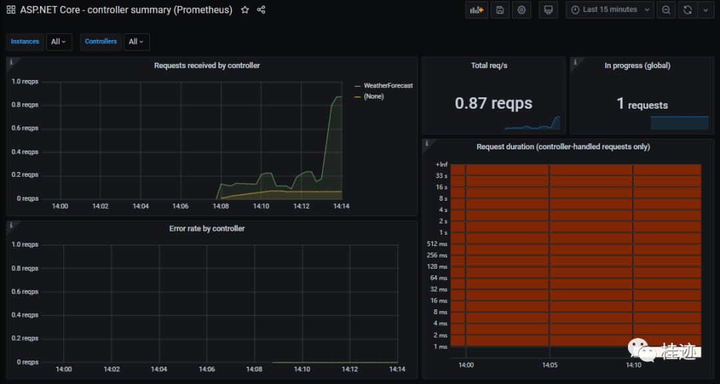Screen dimensions: 720x384
Task: Click the 33 s bucket label
Action: pyautogui.click(x=441, y=176)
